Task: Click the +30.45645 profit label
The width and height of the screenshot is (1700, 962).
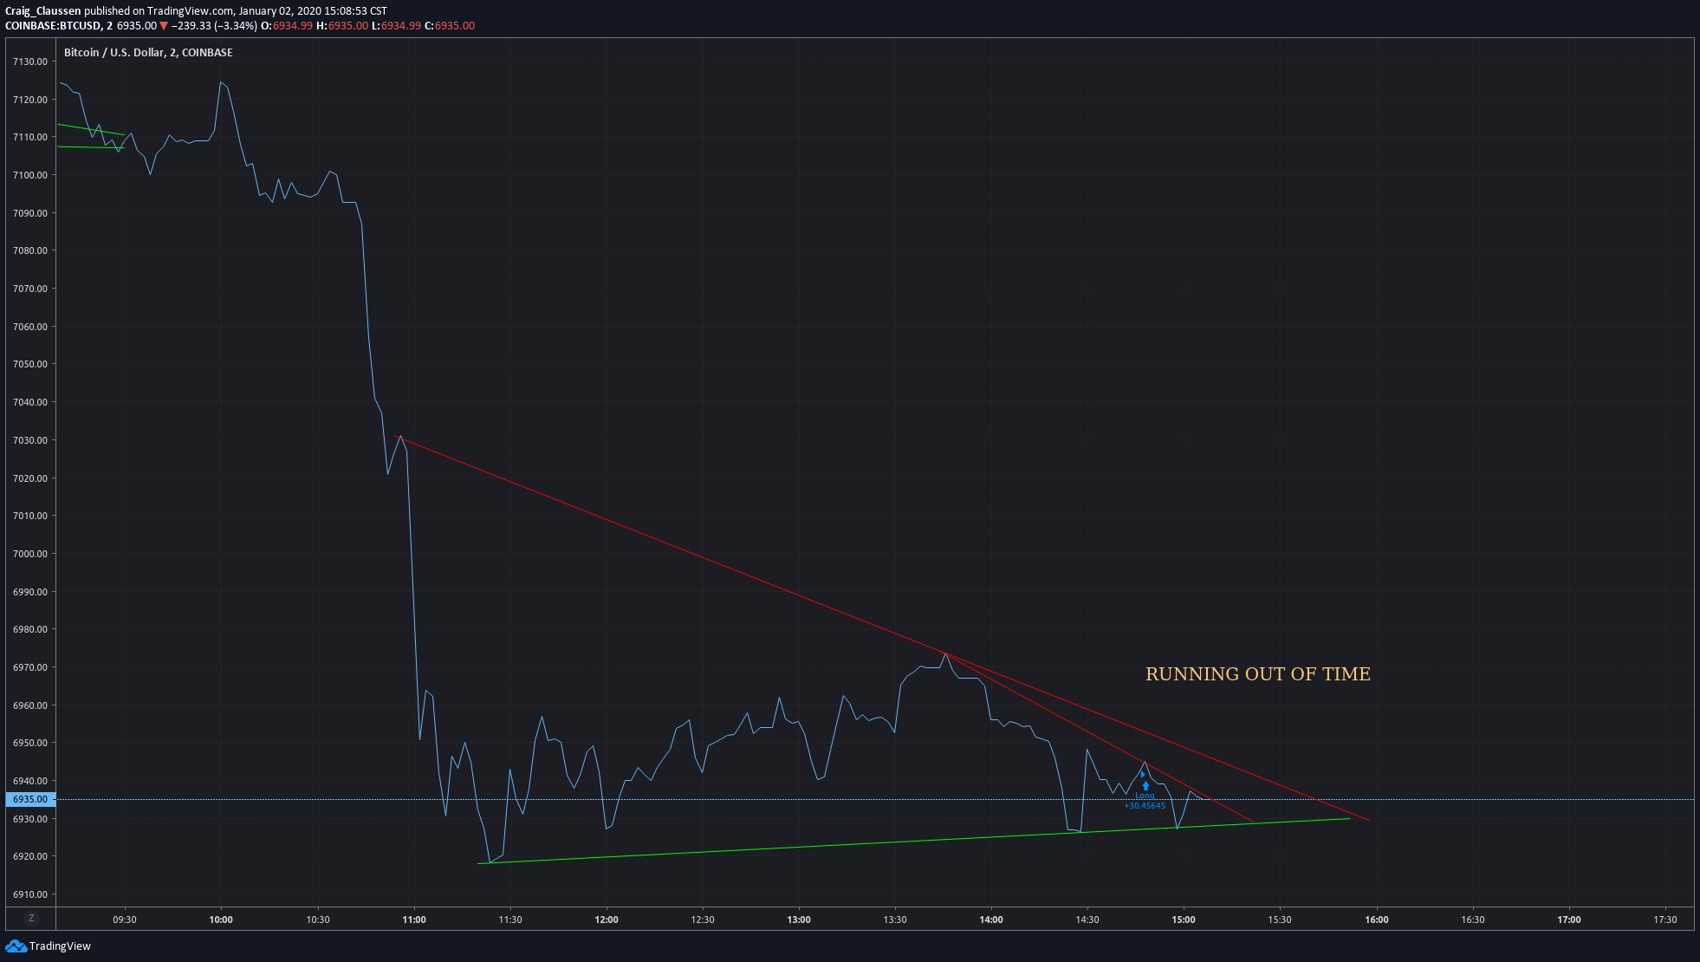Action: (x=1145, y=806)
